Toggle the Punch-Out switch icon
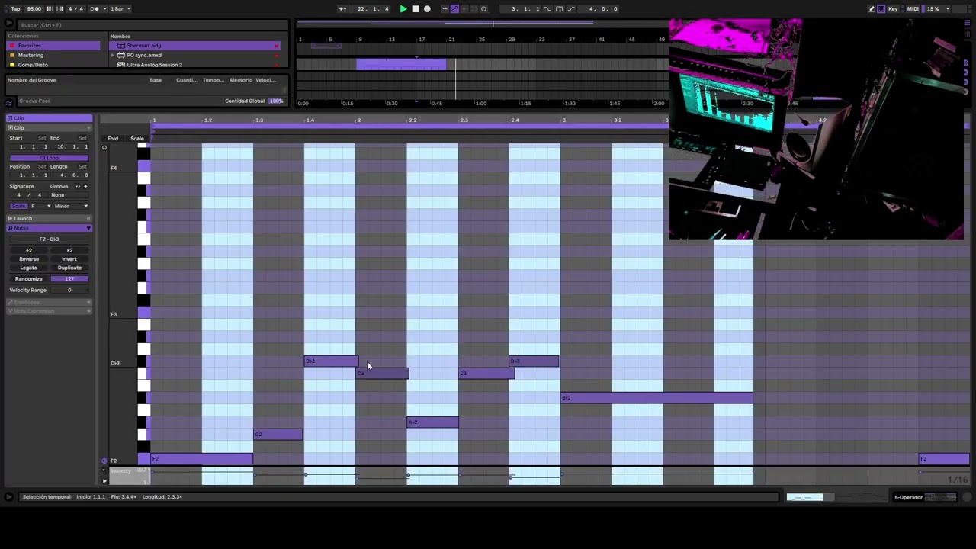Viewport: 976px width, 549px height. [x=571, y=9]
